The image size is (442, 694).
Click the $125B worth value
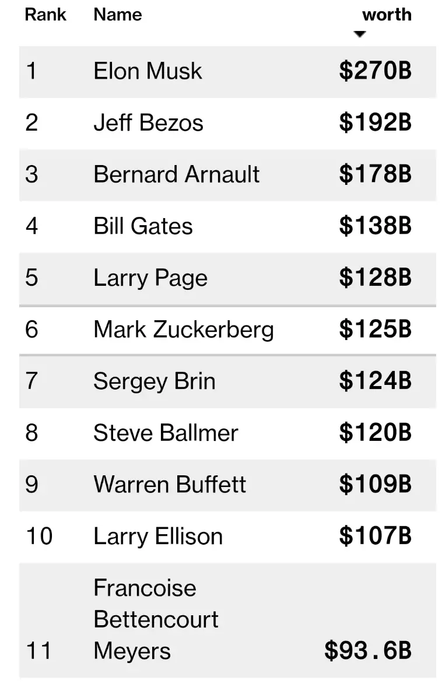[x=375, y=330]
